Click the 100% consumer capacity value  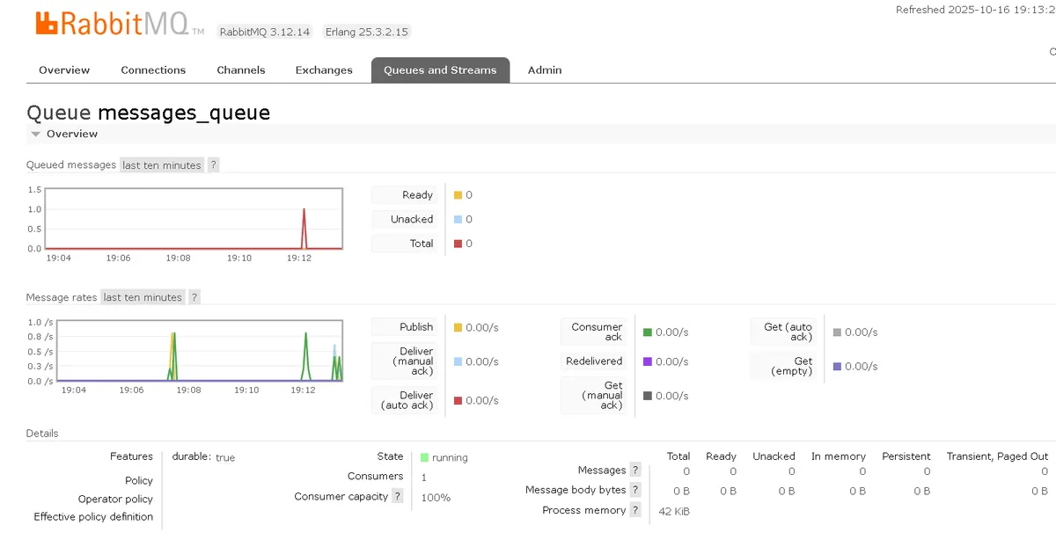pos(436,498)
